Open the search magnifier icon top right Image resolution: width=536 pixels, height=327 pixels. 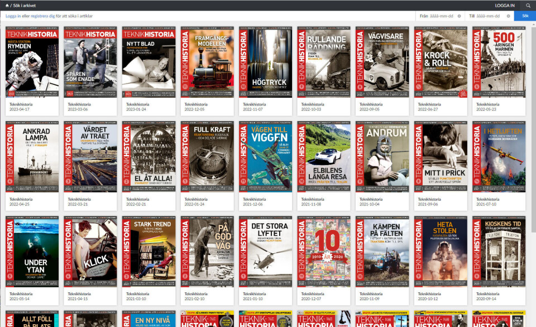pos(528,6)
